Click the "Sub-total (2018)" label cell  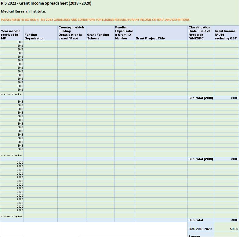click(201, 98)
